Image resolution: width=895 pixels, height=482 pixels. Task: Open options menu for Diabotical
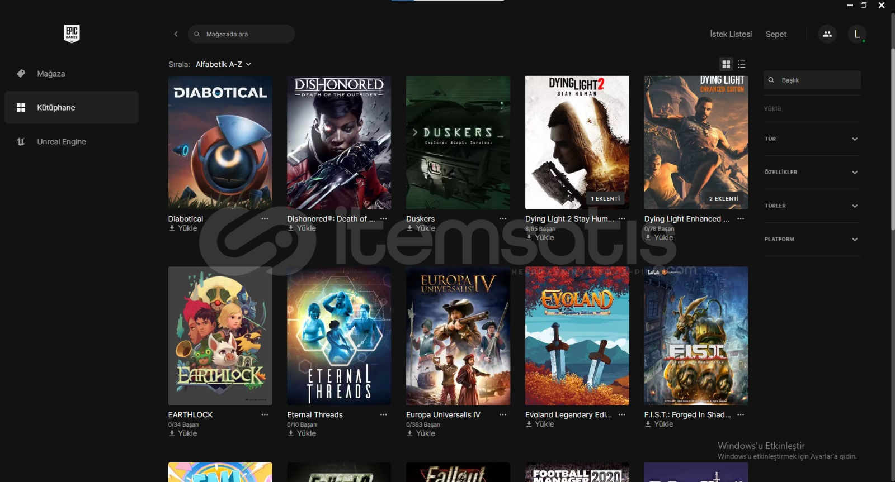tap(265, 219)
